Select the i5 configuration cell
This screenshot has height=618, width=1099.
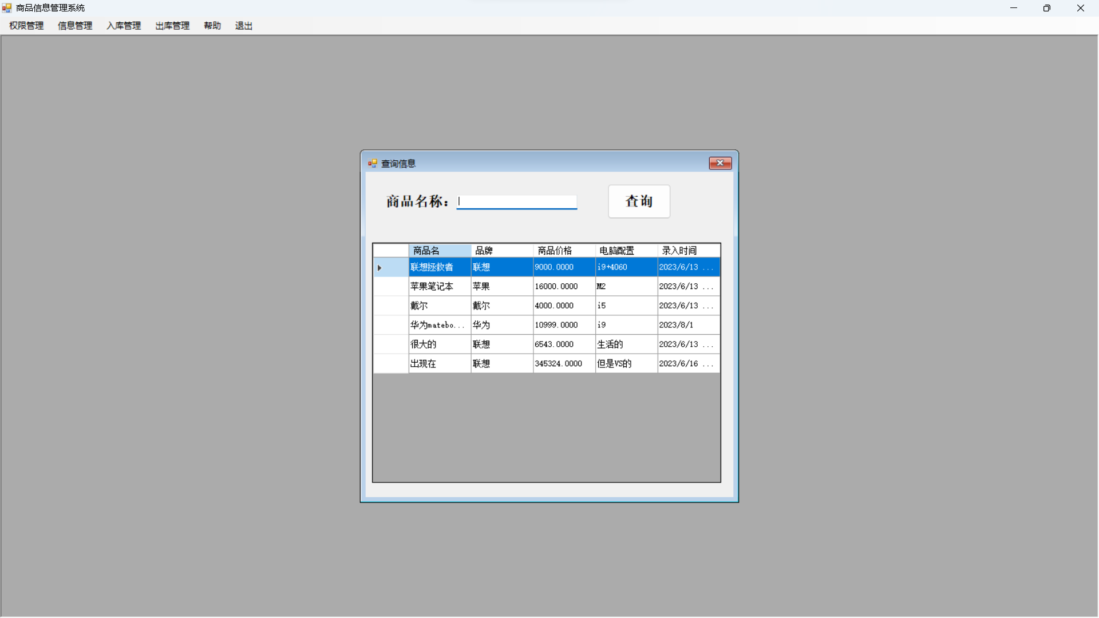coord(627,306)
